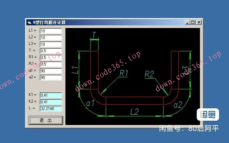Click the L3 input field
Image resolution: width=229 pixels, height=143 pixels.
pyautogui.click(x=51, y=44)
